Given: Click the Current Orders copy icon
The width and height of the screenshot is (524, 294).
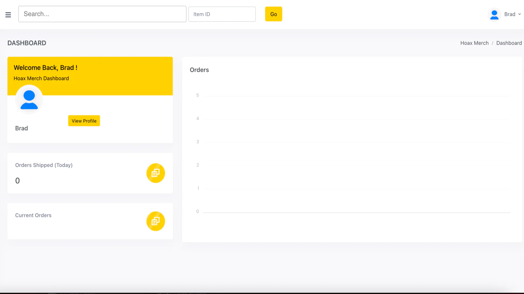Looking at the screenshot, I should [156, 221].
